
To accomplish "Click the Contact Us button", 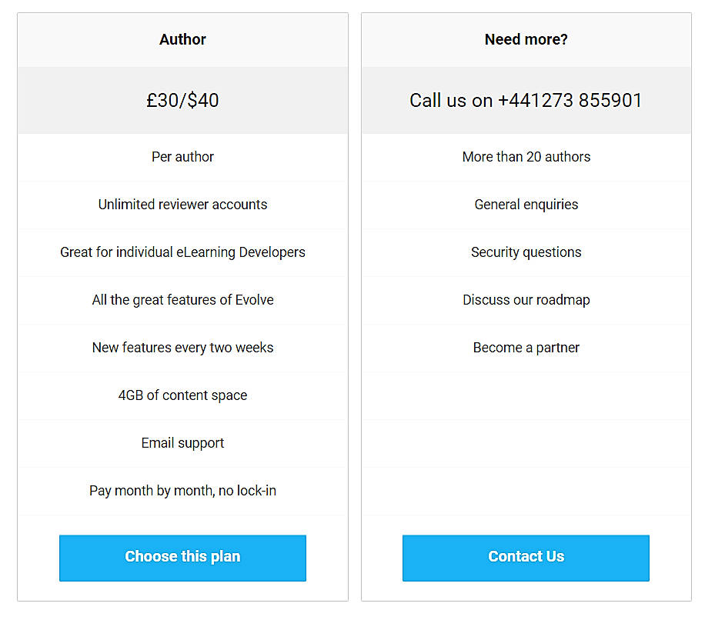I will 526,556.
